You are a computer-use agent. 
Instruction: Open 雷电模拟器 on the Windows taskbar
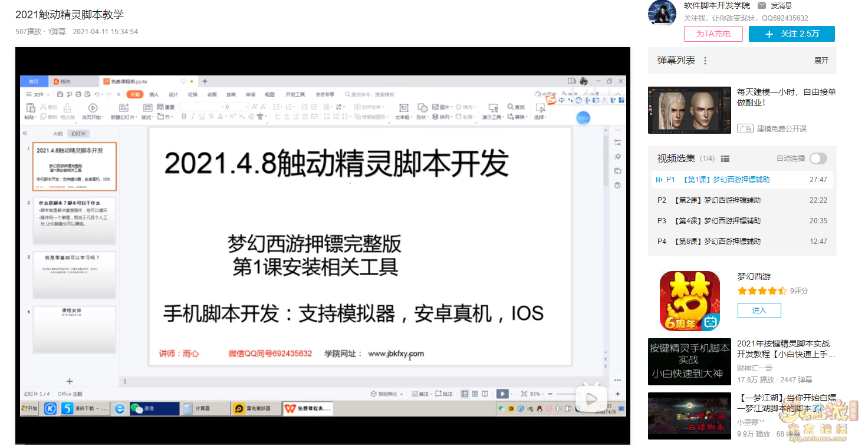(x=255, y=408)
